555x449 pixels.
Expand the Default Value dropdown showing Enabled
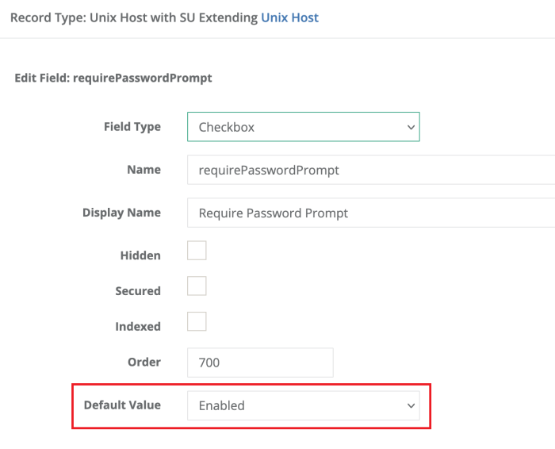tap(303, 405)
